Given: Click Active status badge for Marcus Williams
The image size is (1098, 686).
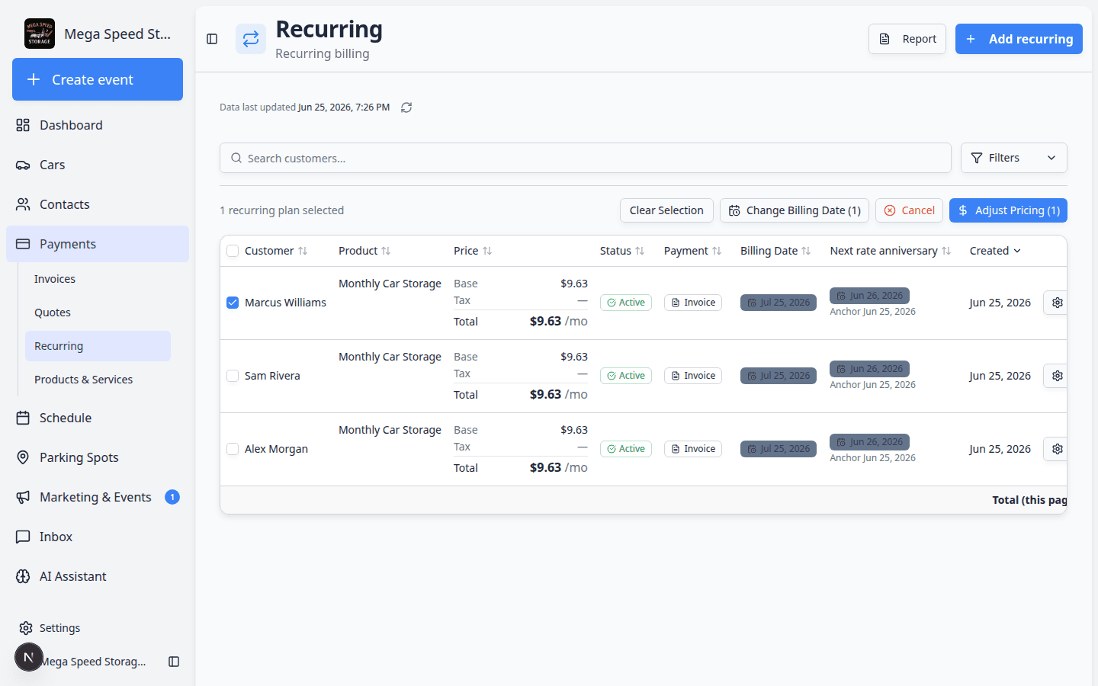Looking at the screenshot, I should (626, 303).
